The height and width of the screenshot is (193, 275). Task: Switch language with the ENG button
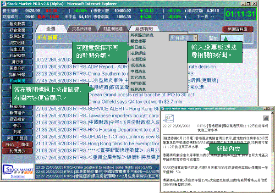click(x=10, y=144)
